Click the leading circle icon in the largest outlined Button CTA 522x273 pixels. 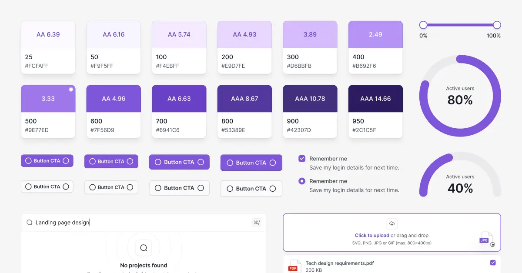coord(230,189)
